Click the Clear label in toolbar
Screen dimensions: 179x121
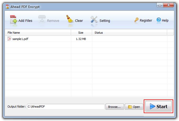tap(79, 21)
